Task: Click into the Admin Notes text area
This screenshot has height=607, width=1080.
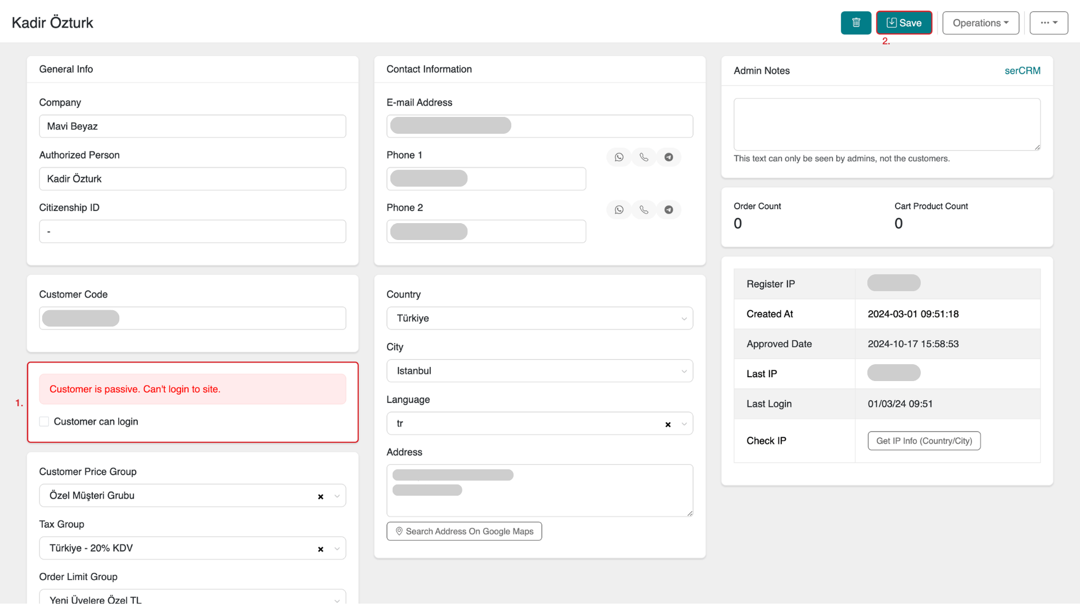Action: (886, 124)
